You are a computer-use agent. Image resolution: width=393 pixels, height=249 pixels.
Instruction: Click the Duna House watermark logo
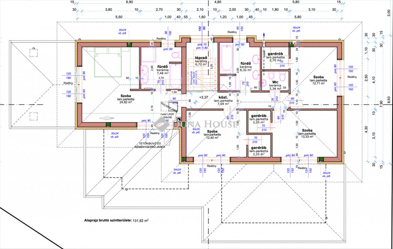click(x=196, y=124)
